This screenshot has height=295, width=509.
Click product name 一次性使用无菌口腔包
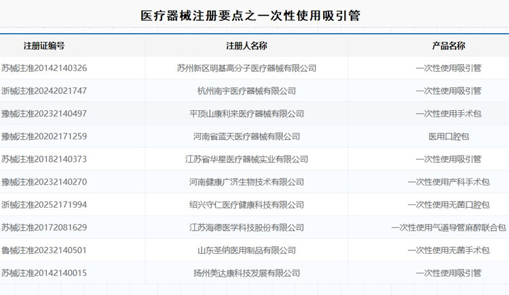point(449,205)
